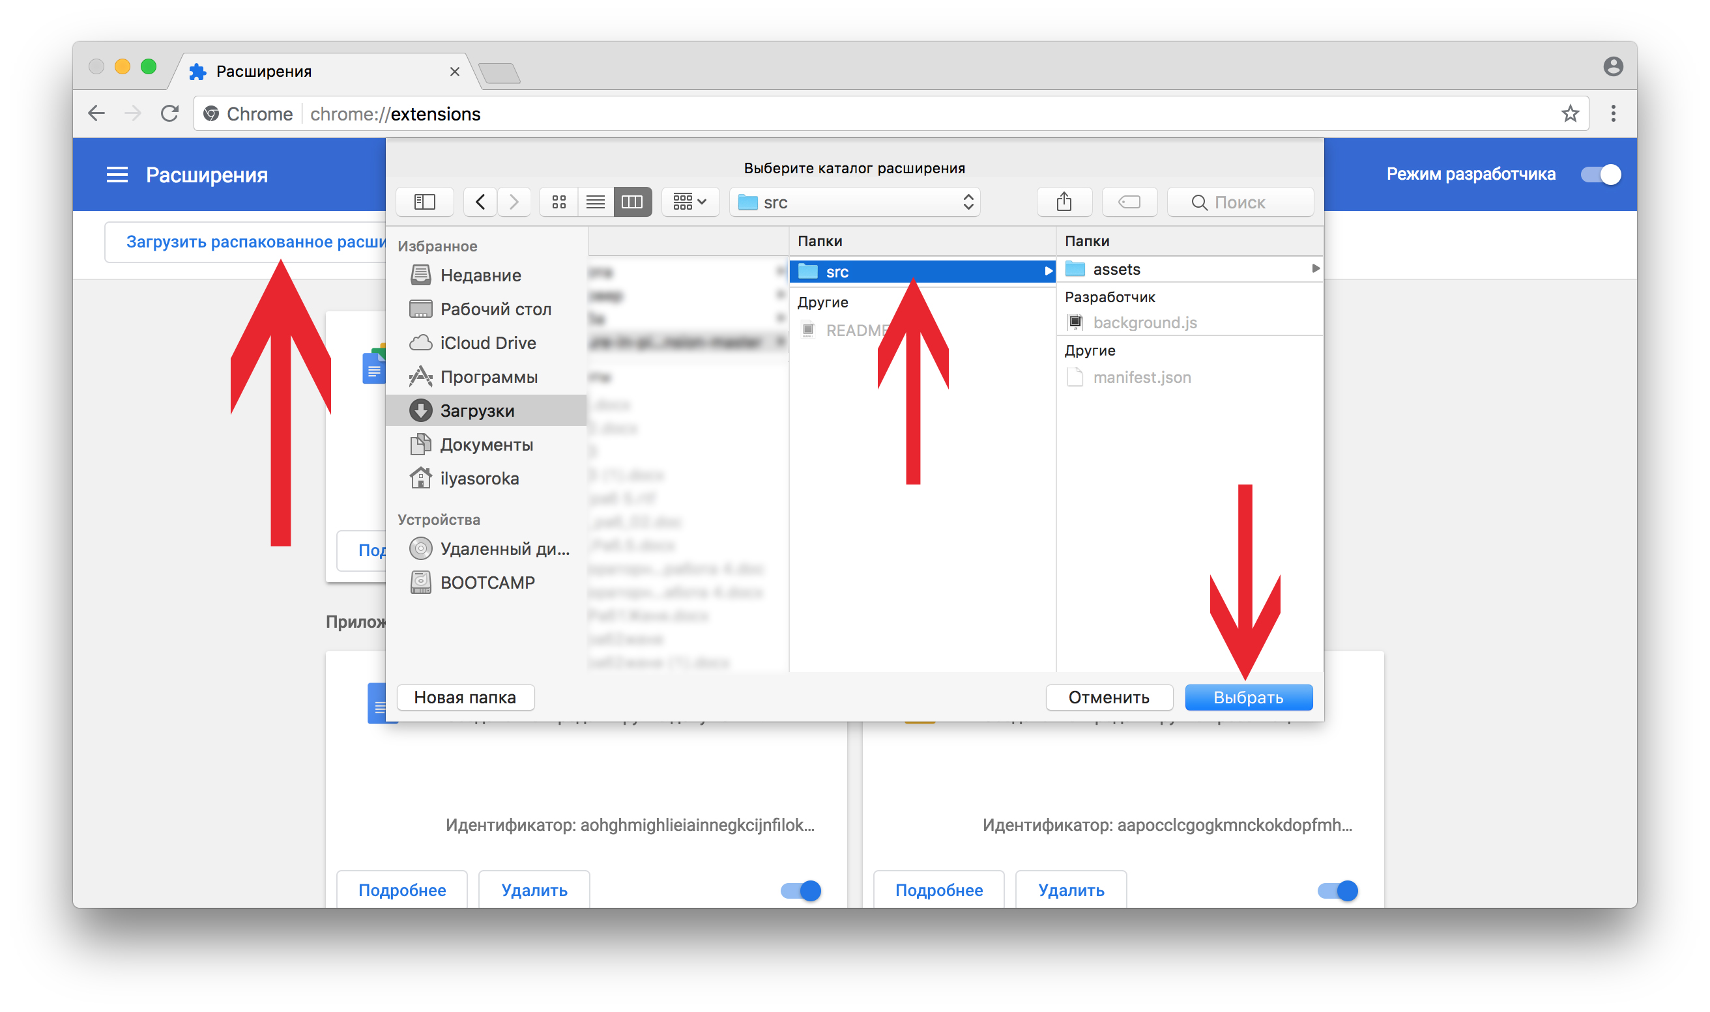Toggle the file dialog sidebar
The width and height of the screenshot is (1710, 1012).
[424, 202]
